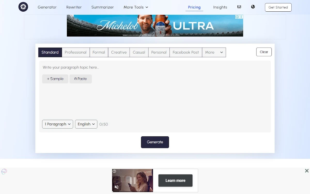This screenshot has width=310, height=194.
Task: Select the Professional tone tab
Action: (x=76, y=52)
